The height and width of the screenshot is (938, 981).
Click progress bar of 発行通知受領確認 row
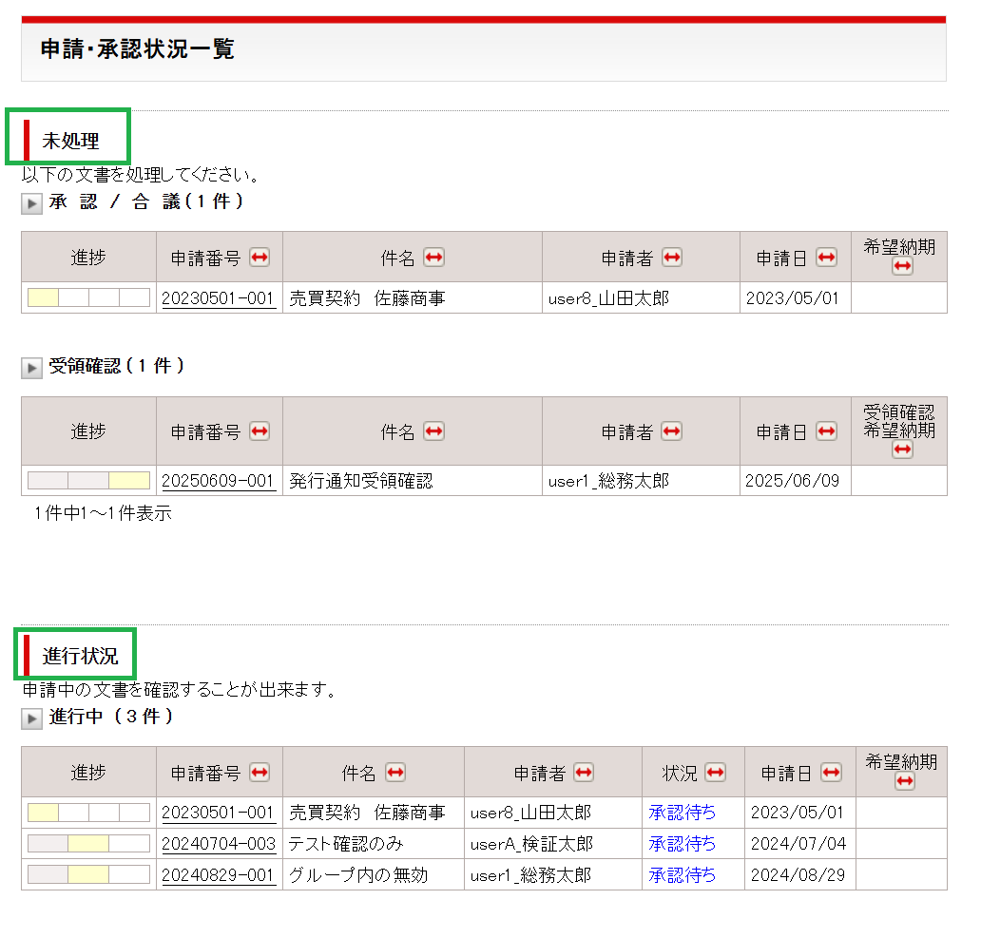[88, 481]
